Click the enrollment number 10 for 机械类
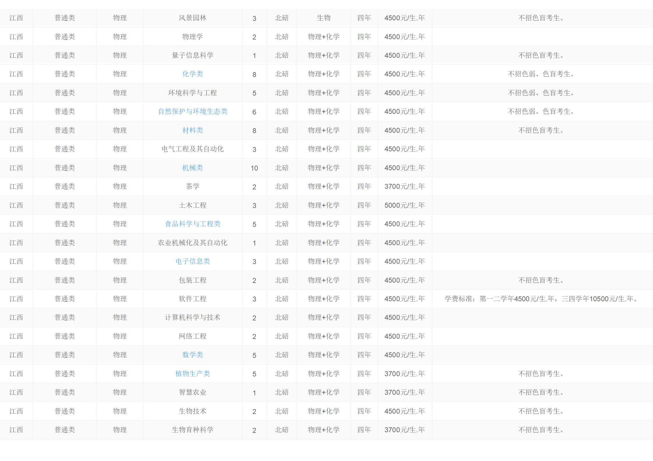653x461 pixels. (x=254, y=168)
